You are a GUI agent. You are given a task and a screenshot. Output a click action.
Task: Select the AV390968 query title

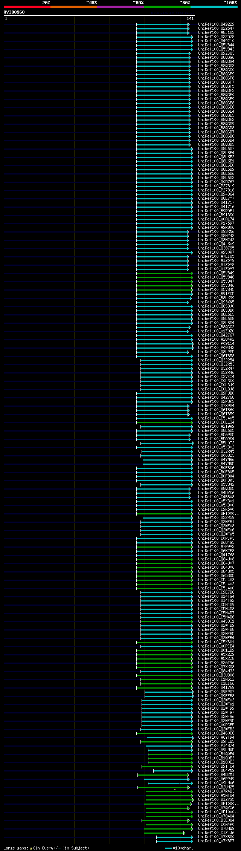14,12
